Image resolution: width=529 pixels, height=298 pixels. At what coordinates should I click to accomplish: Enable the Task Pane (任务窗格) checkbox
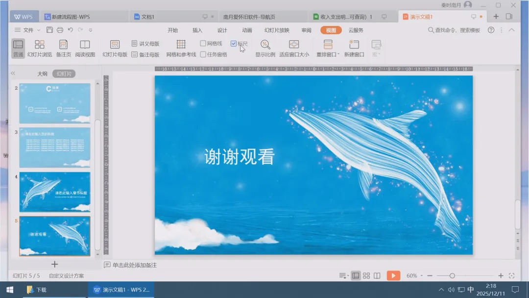tap(203, 54)
